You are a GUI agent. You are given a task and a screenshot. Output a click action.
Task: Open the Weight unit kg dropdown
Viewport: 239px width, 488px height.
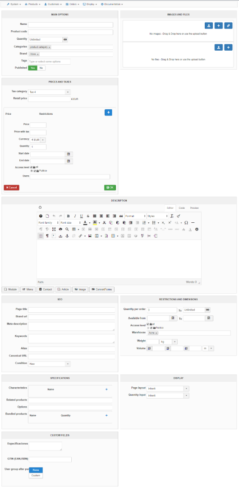pos(169,342)
